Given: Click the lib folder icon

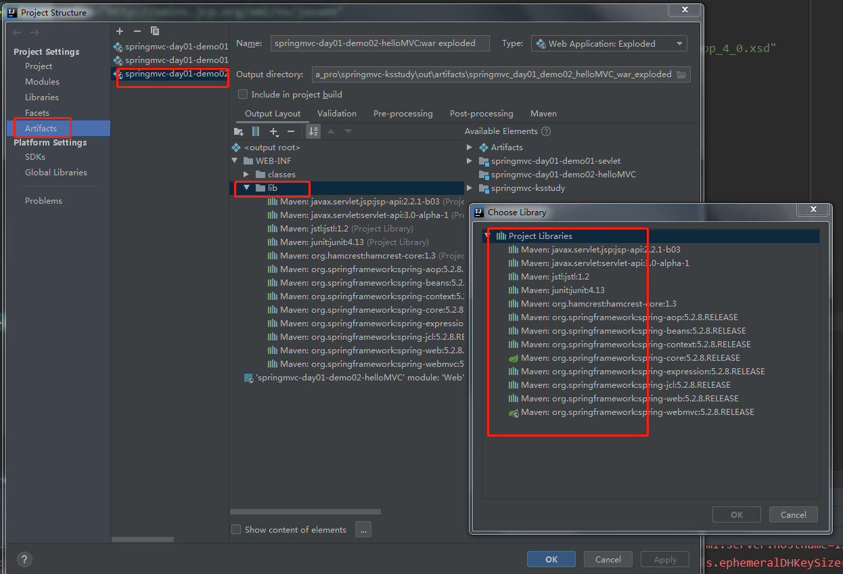Looking at the screenshot, I should pyautogui.click(x=260, y=187).
